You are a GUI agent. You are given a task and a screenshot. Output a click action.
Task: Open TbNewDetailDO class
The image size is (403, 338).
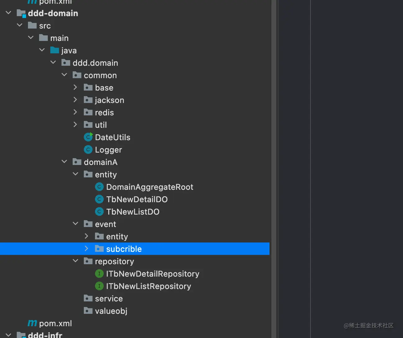pos(137,199)
